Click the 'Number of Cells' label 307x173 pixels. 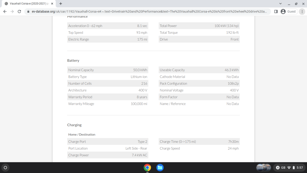tap(80, 84)
